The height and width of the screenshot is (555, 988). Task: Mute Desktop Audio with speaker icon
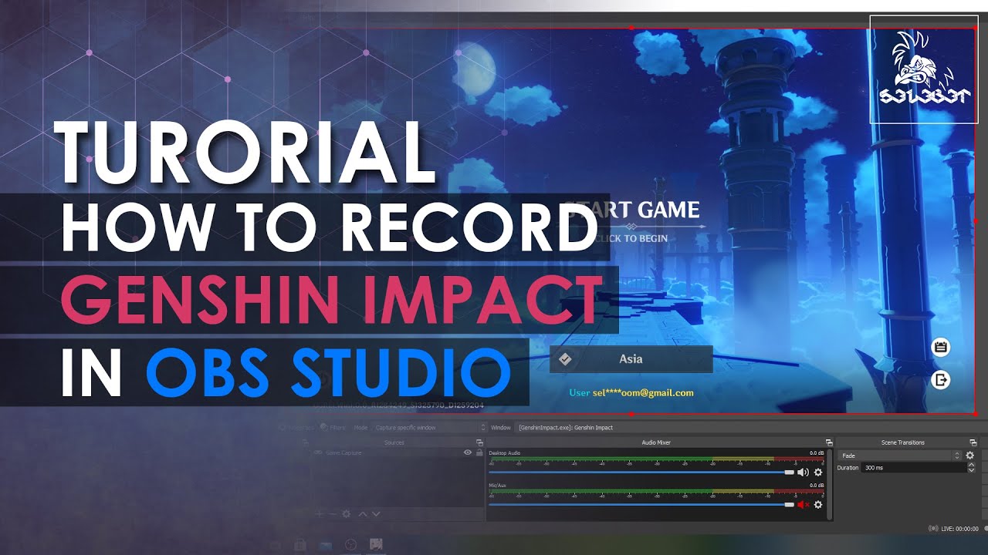click(x=803, y=472)
